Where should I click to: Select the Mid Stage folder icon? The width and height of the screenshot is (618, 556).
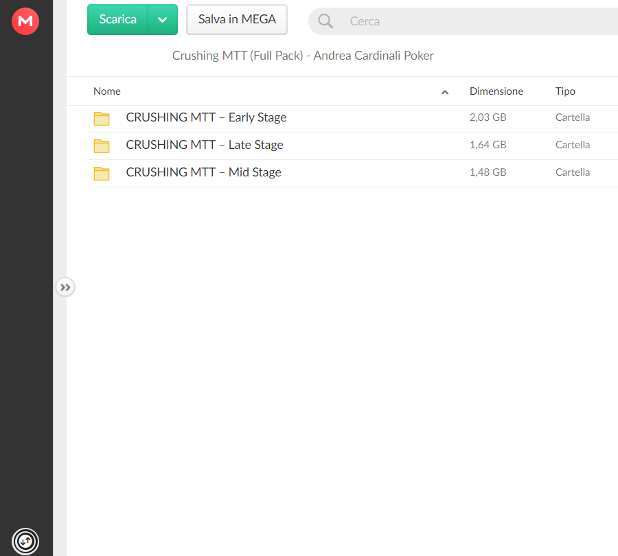click(x=102, y=174)
